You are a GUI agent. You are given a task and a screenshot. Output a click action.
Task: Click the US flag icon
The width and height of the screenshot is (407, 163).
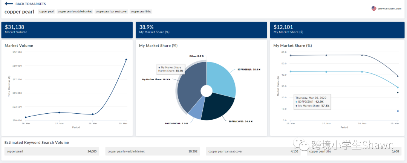pyautogui.click(x=374, y=8)
